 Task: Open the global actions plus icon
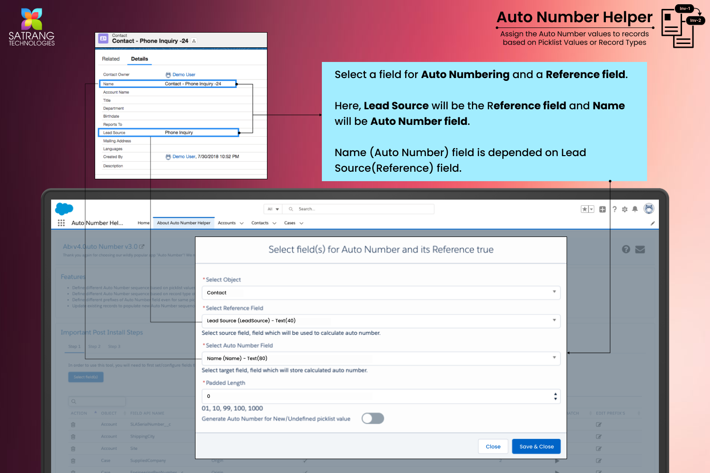tap(603, 209)
